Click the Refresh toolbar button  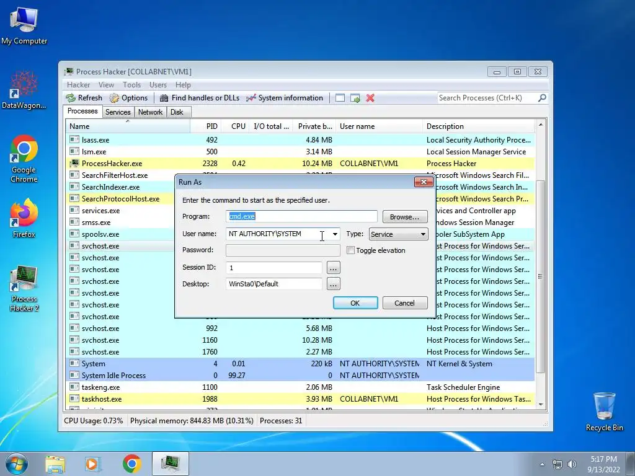click(x=84, y=98)
